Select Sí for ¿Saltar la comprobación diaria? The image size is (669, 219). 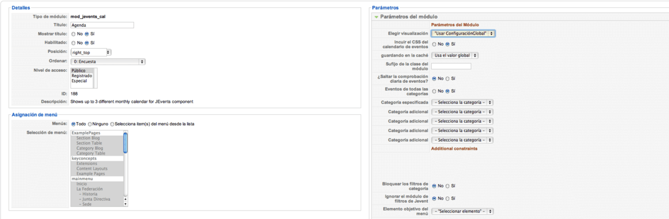pyautogui.click(x=448, y=78)
